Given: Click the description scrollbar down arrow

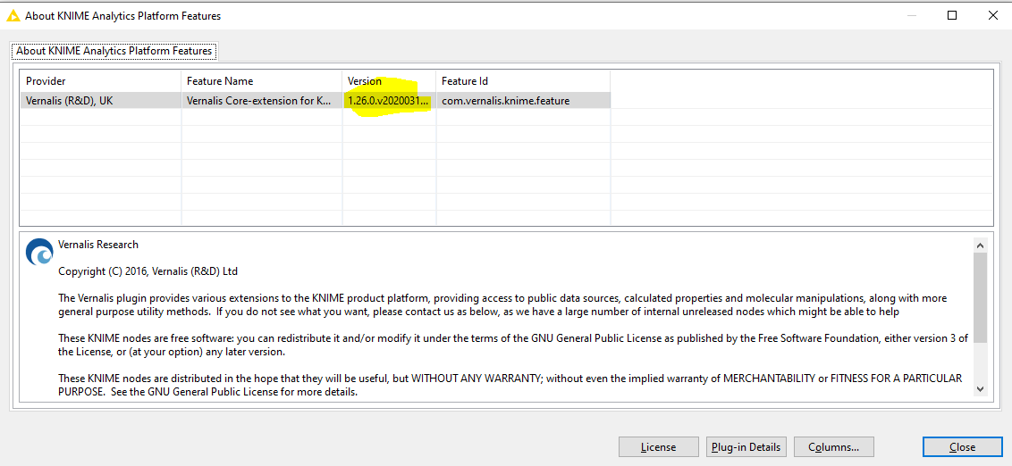Looking at the screenshot, I should [980, 388].
